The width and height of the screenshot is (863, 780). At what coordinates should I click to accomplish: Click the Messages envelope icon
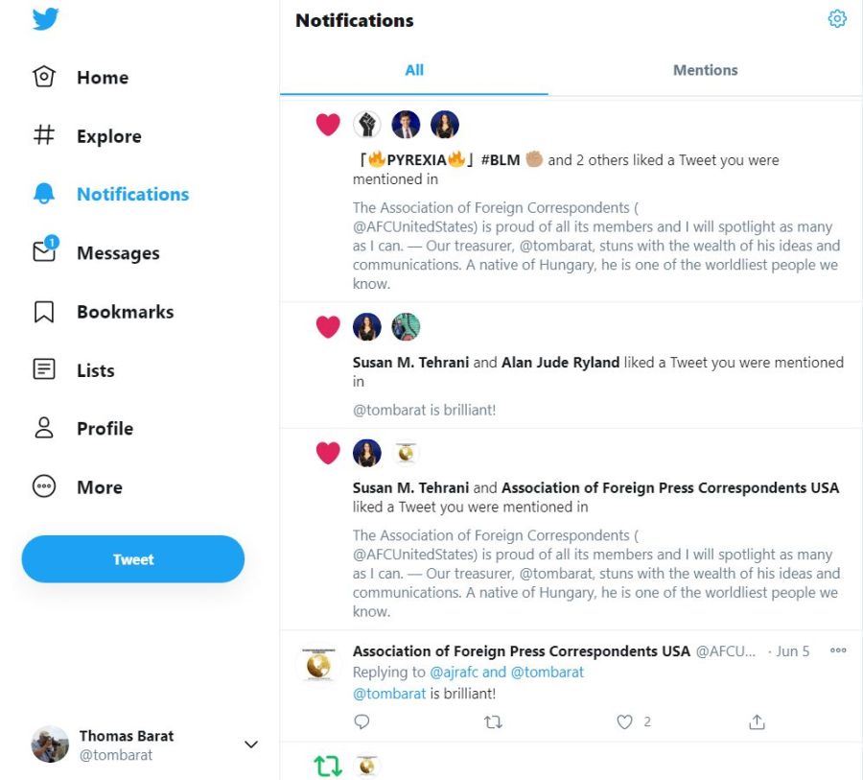(44, 252)
